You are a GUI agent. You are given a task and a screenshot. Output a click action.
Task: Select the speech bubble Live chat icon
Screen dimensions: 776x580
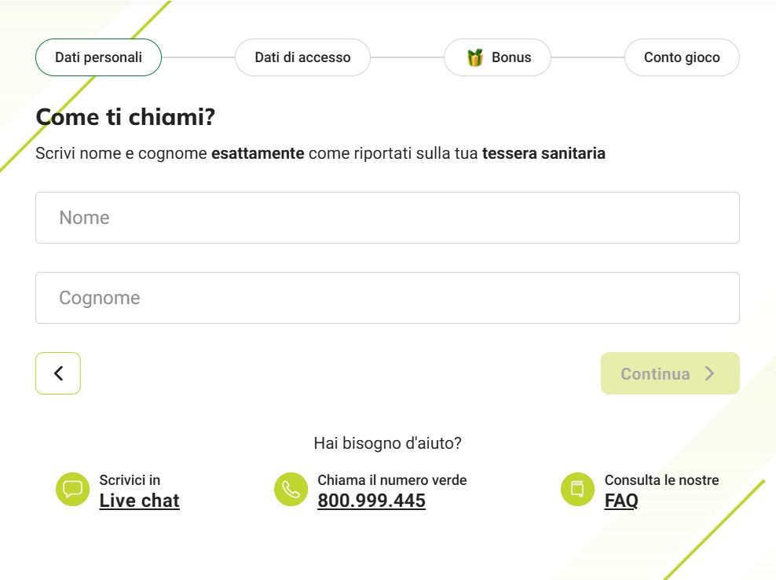(x=72, y=489)
